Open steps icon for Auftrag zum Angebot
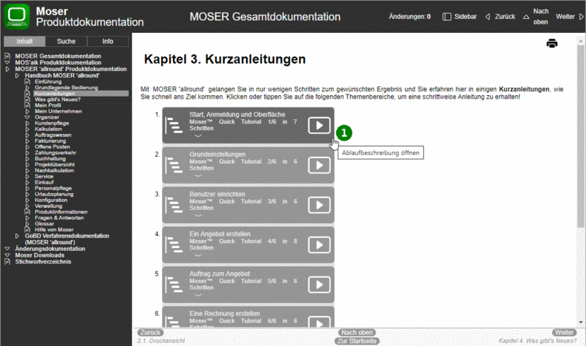586x346 pixels. (x=174, y=285)
